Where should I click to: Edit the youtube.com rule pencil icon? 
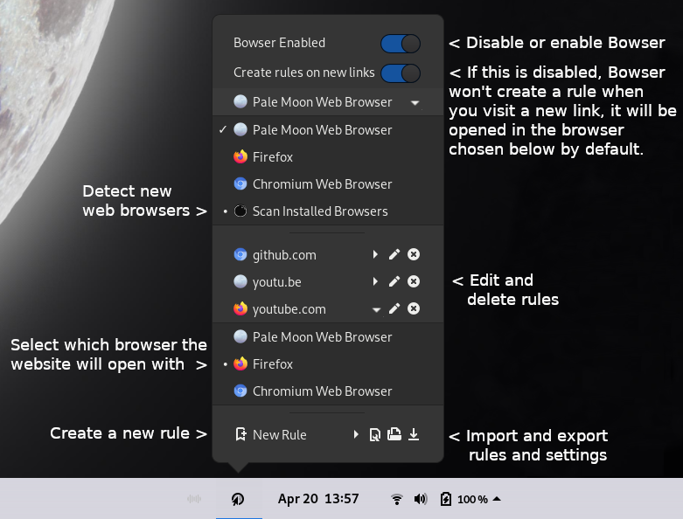pos(394,308)
